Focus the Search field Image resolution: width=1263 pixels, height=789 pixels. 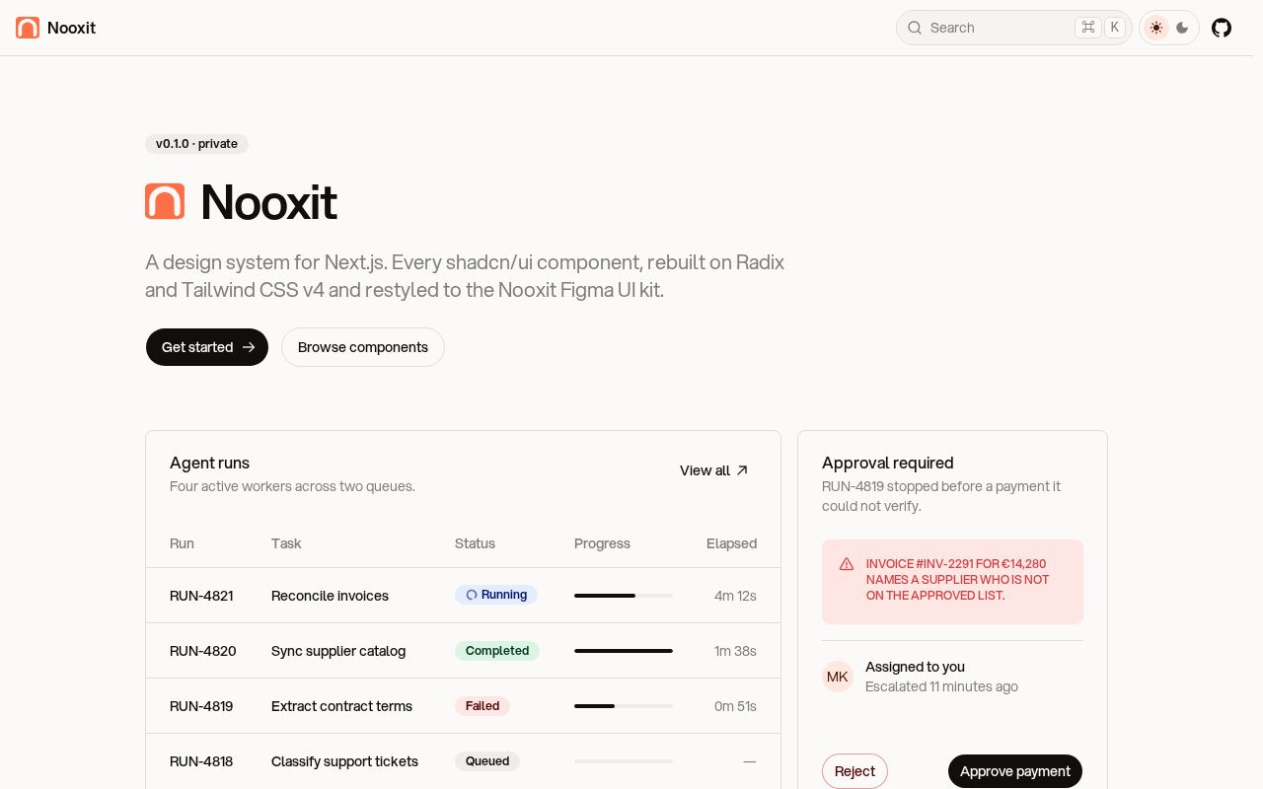click(1014, 28)
